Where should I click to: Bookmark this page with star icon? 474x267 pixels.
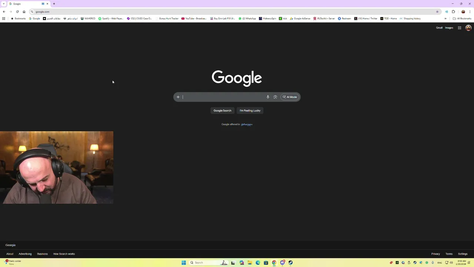pyautogui.click(x=437, y=12)
